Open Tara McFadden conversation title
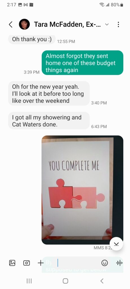130x289 pixels. coord(67,24)
